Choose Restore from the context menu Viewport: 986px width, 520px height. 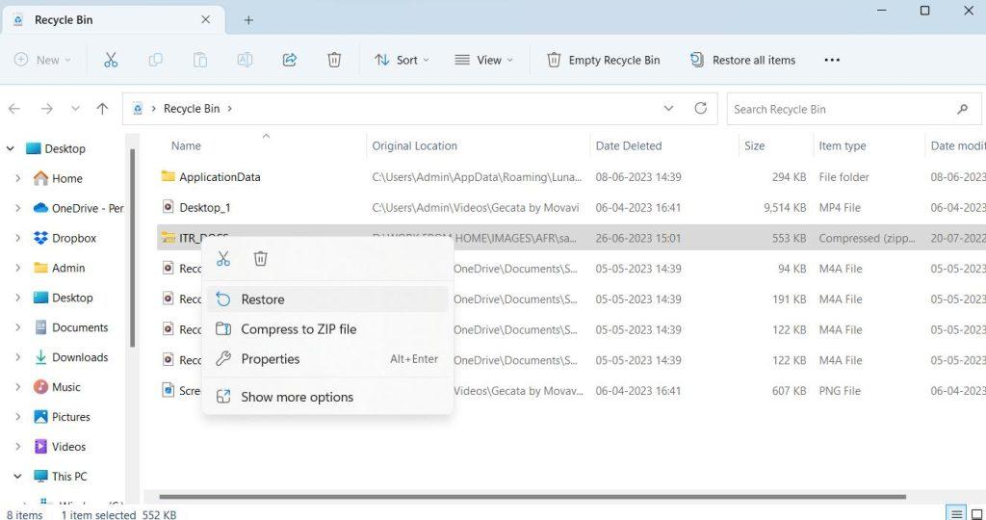click(327, 299)
